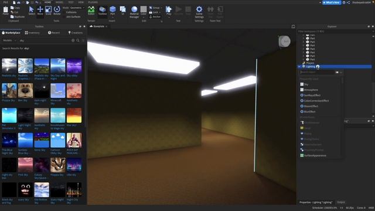Click the search object input field
375x211 pixels.
317,72
